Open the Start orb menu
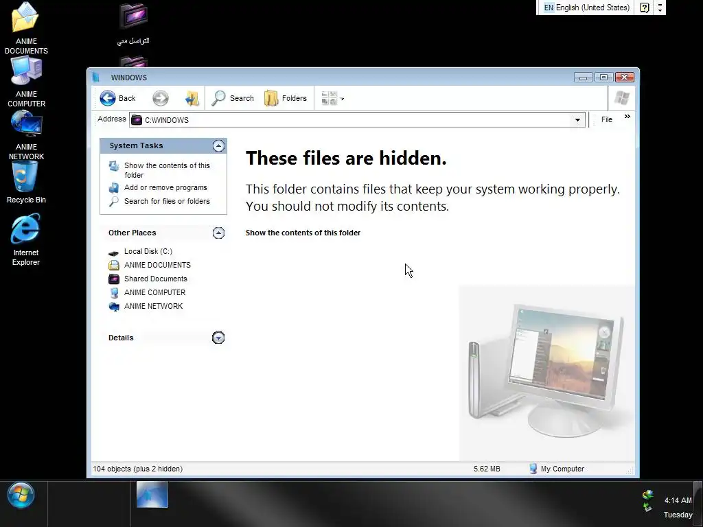Image resolution: width=703 pixels, height=527 pixels. coord(21,495)
